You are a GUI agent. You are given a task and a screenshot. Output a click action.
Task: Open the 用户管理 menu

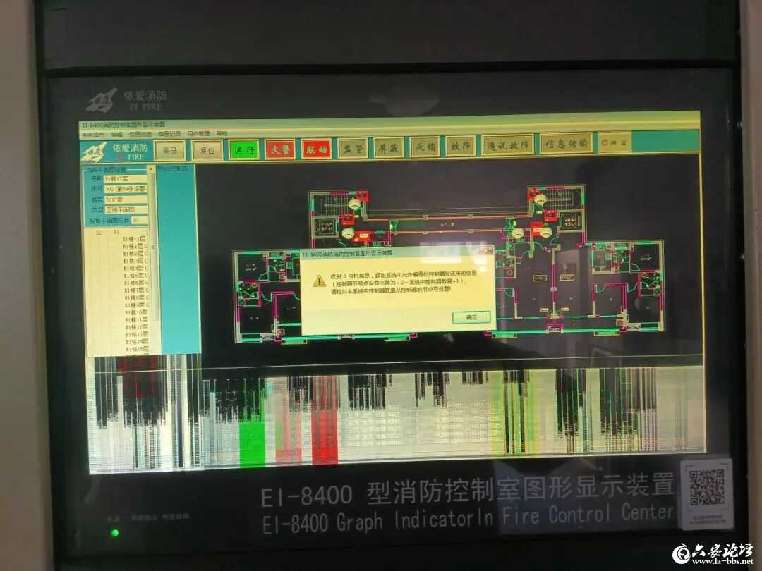pyautogui.click(x=198, y=133)
